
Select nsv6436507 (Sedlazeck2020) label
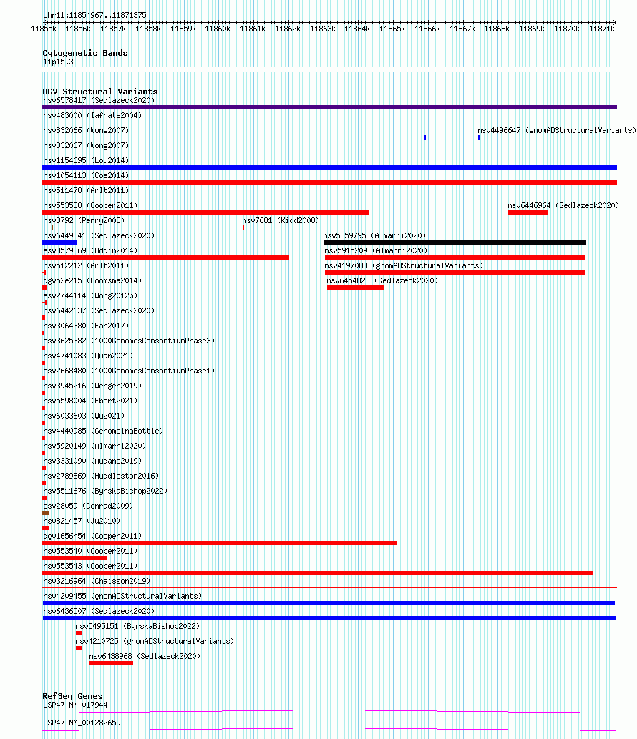tap(99, 612)
